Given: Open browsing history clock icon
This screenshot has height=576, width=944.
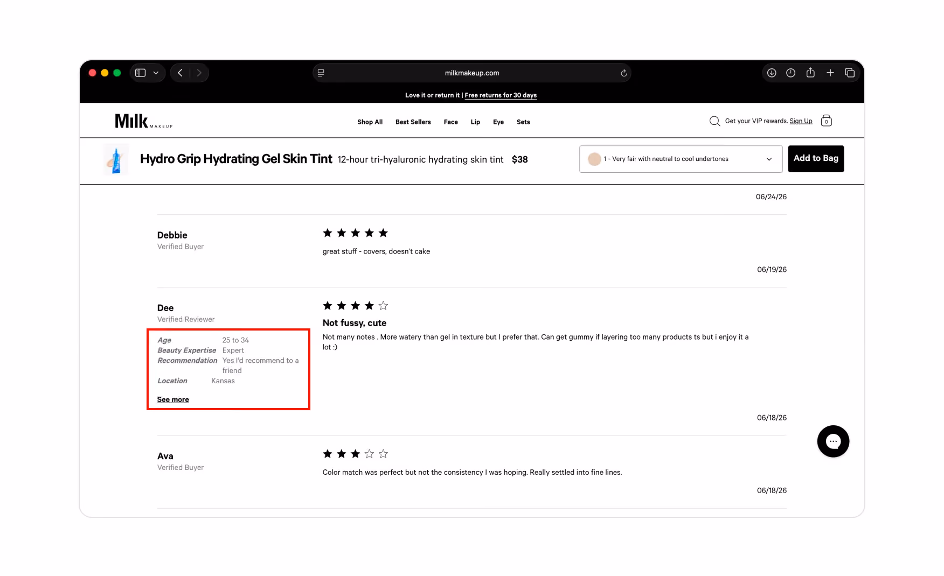Looking at the screenshot, I should tap(791, 73).
